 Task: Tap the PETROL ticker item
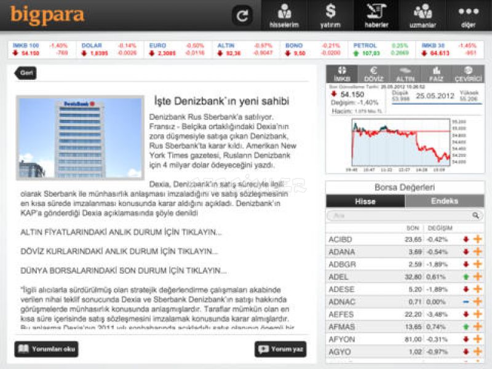pos(381,49)
